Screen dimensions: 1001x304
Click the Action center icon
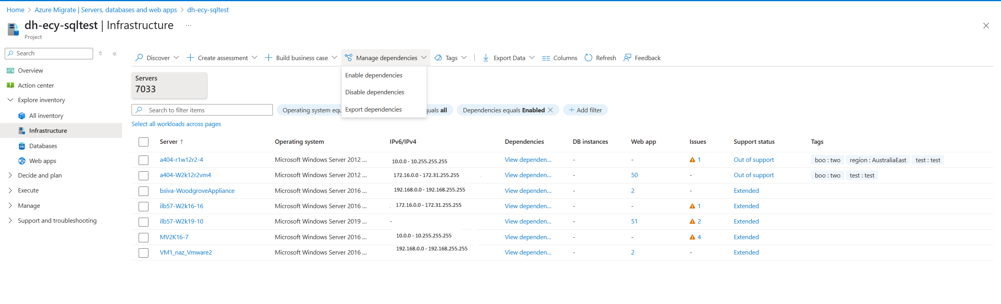[x=11, y=86]
